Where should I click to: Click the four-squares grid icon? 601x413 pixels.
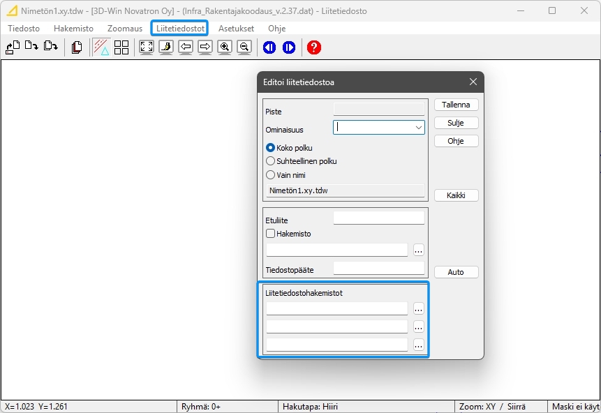tap(121, 47)
